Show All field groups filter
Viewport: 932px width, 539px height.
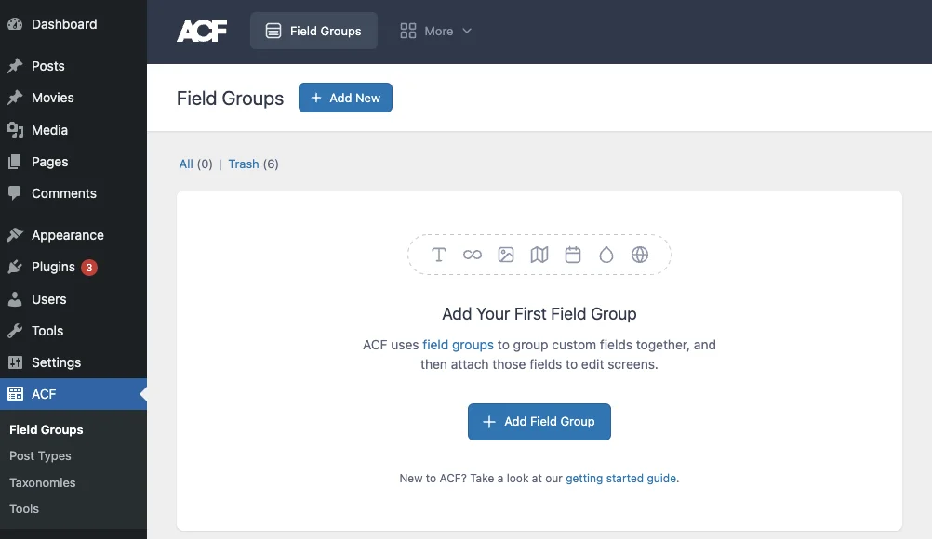pyautogui.click(x=186, y=164)
